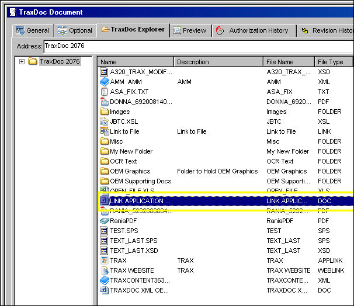Open the Preview tab
Screen dimensions: 354x306
point(191,30)
